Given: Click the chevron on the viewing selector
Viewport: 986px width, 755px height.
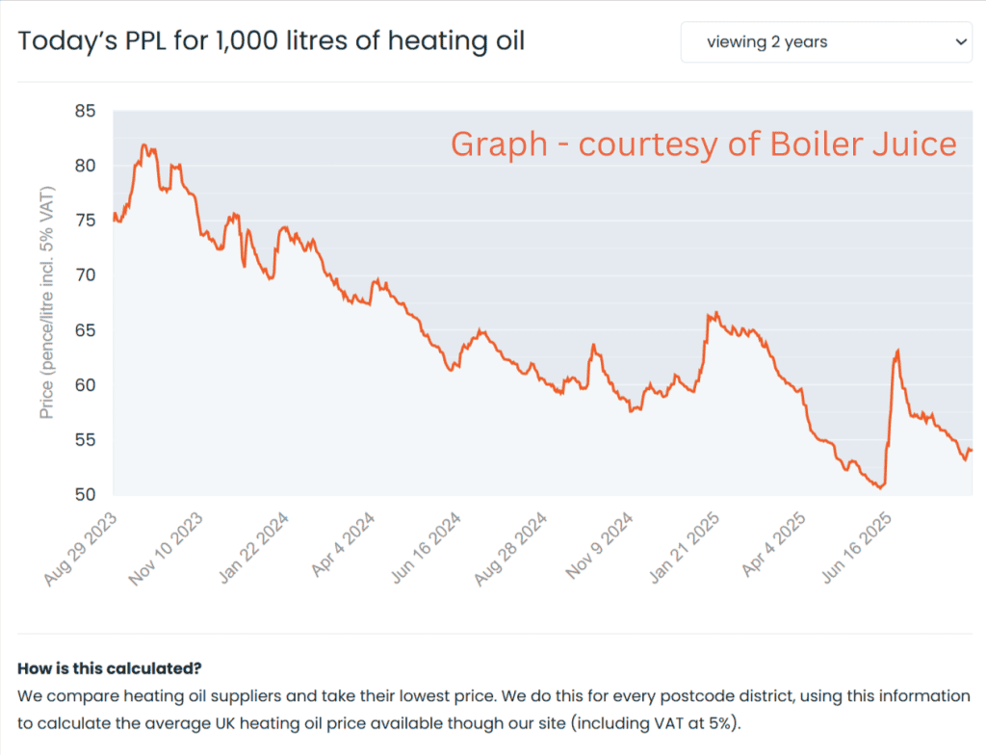Looking at the screenshot, I should tap(959, 41).
